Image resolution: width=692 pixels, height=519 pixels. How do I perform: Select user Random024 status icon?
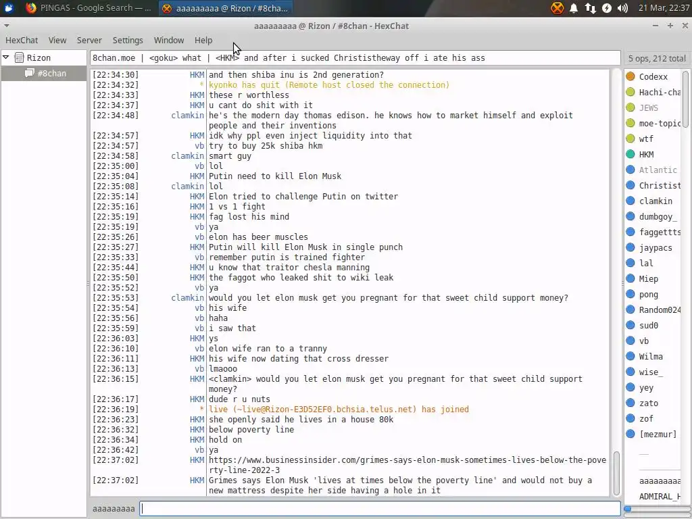pyautogui.click(x=631, y=310)
